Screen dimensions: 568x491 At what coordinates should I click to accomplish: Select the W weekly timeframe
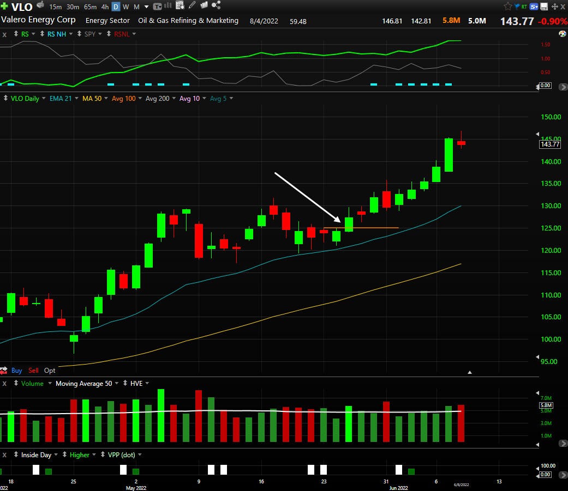click(x=125, y=7)
